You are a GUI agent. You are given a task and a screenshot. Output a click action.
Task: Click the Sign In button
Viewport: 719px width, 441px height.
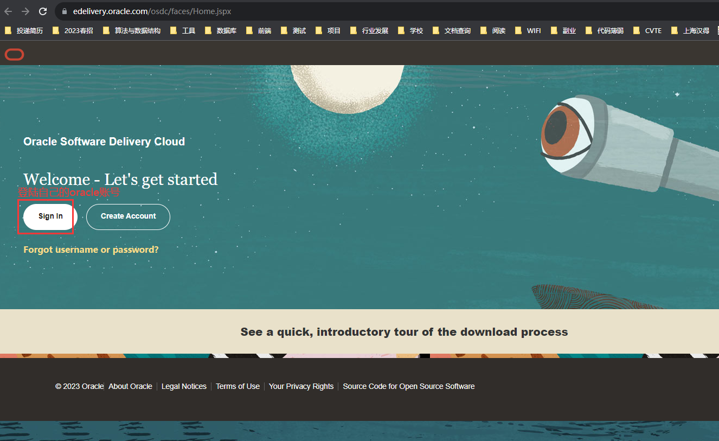50,216
